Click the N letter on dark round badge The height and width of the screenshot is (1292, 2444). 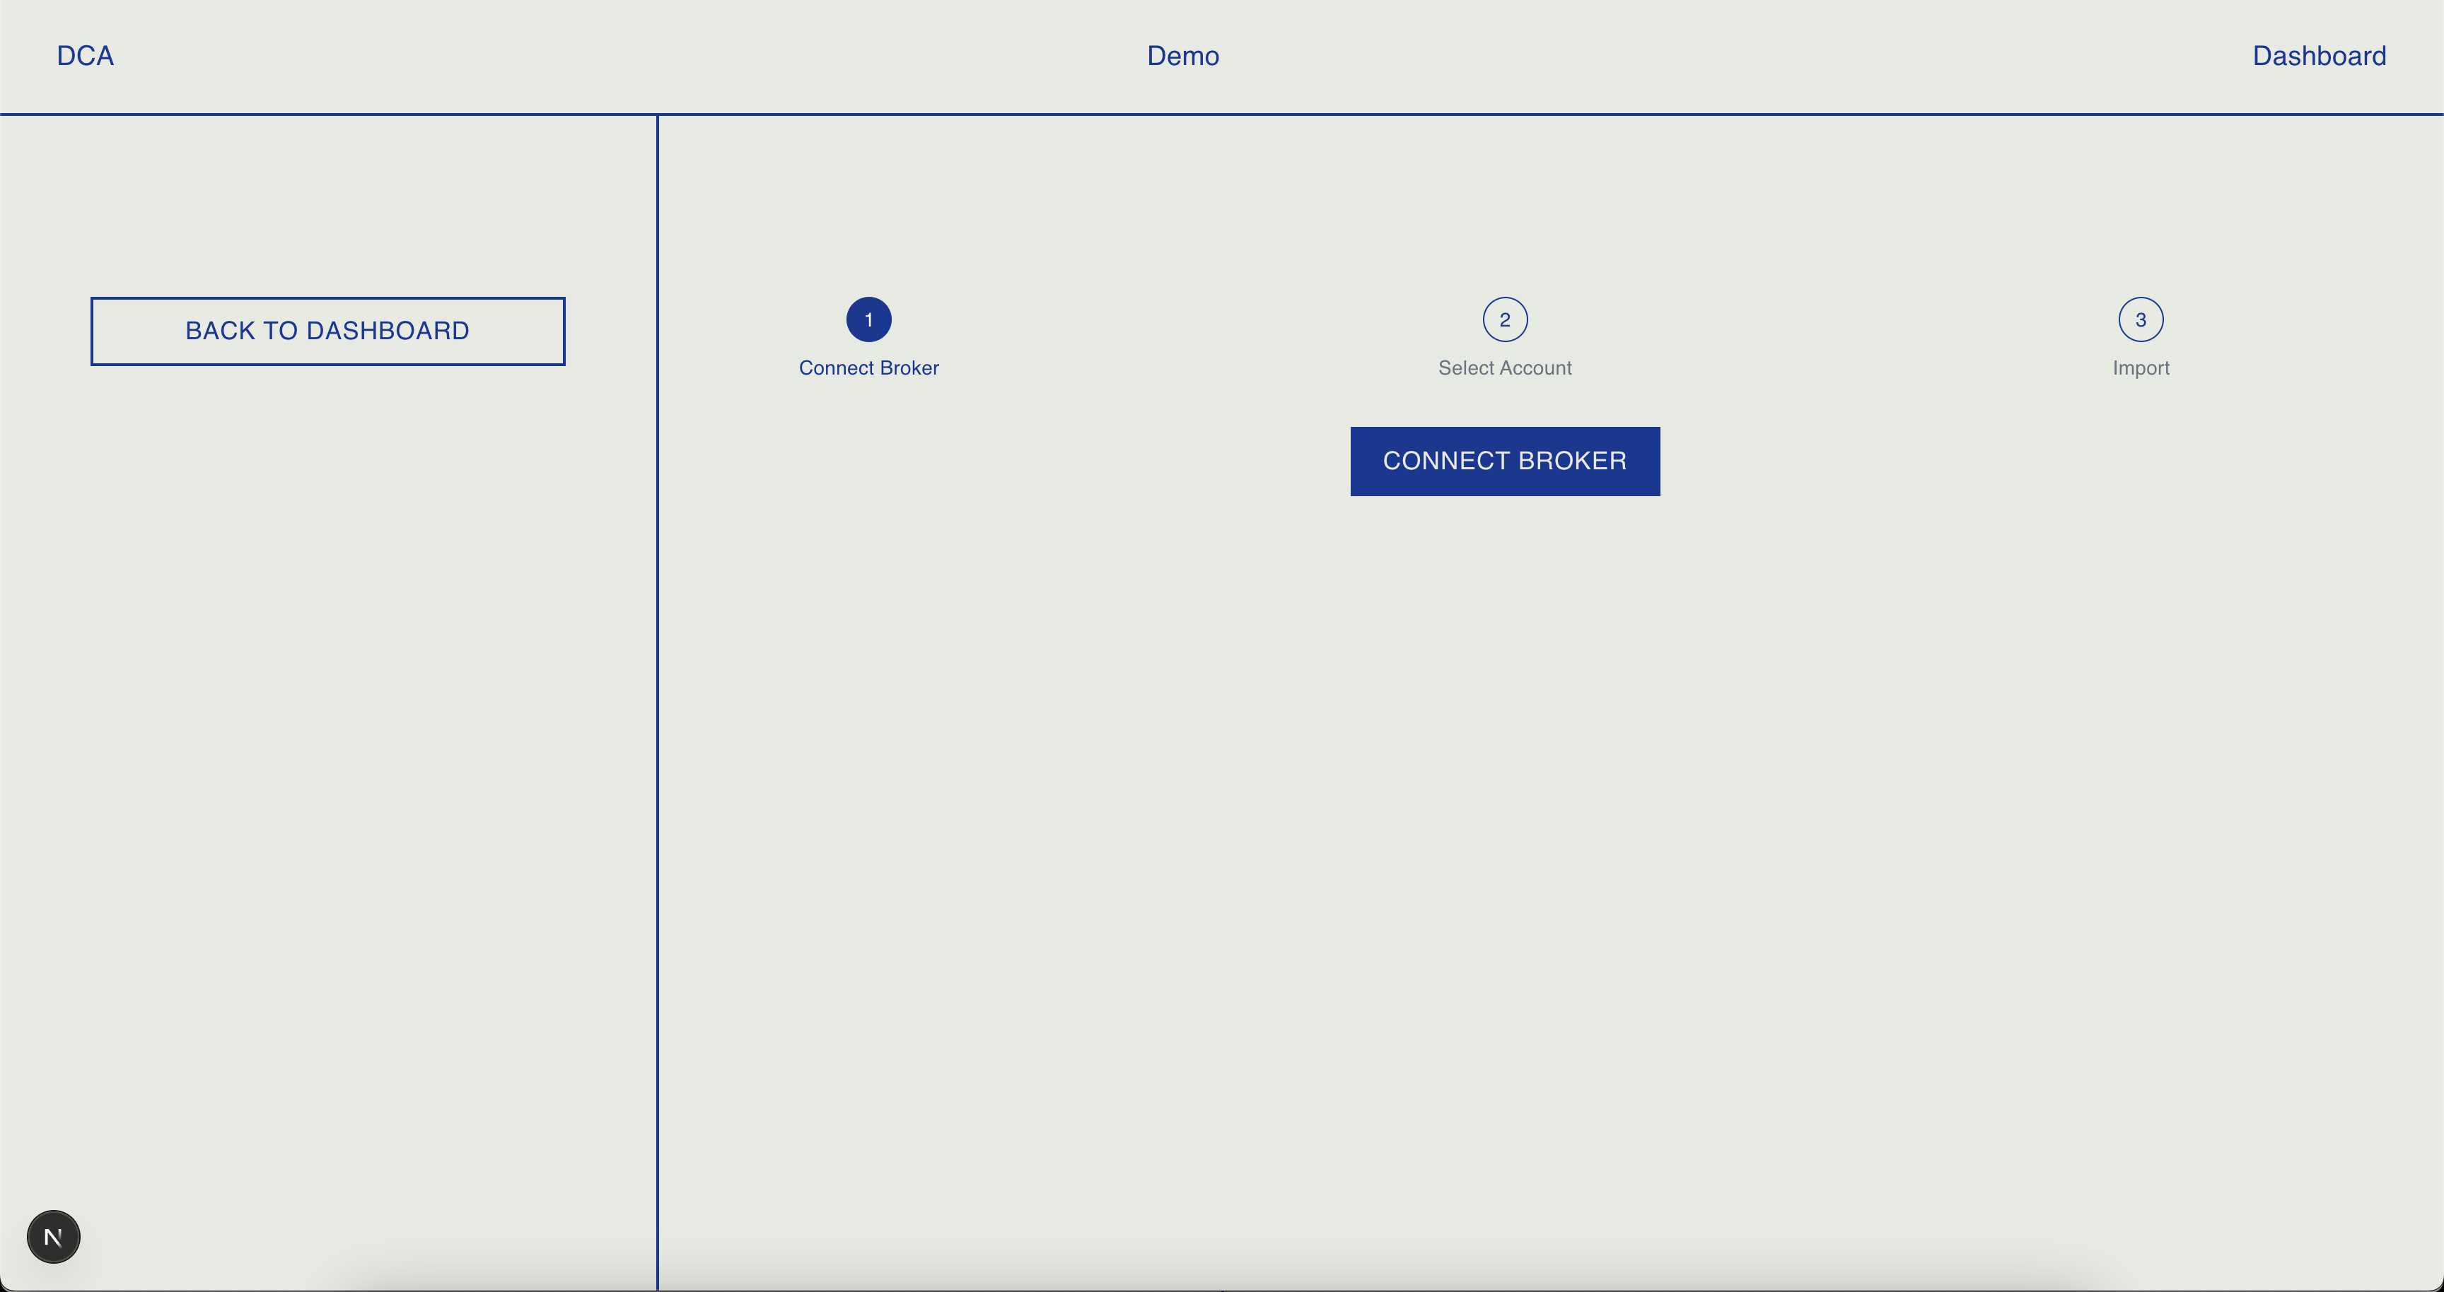click(x=53, y=1238)
